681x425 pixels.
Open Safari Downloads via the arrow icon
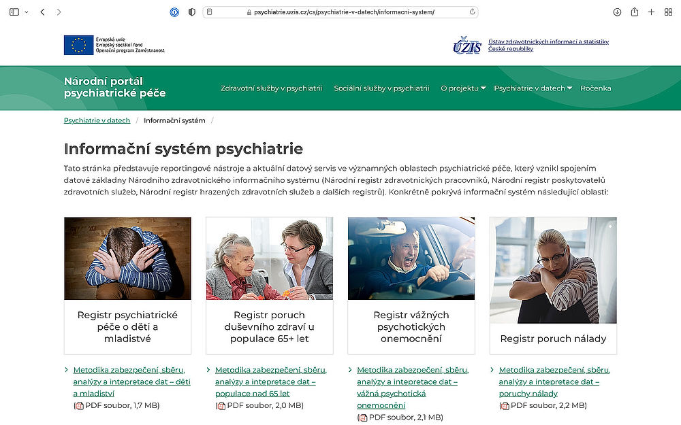[x=616, y=12]
